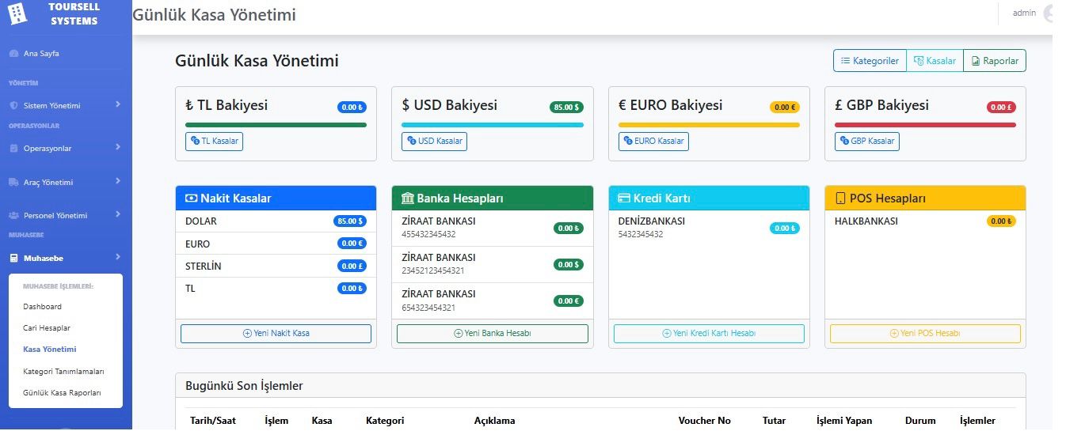This screenshot has height=431, width=1085.
Task: Click the Muhasebe calculator icon
Action: (x=13, y=259)
